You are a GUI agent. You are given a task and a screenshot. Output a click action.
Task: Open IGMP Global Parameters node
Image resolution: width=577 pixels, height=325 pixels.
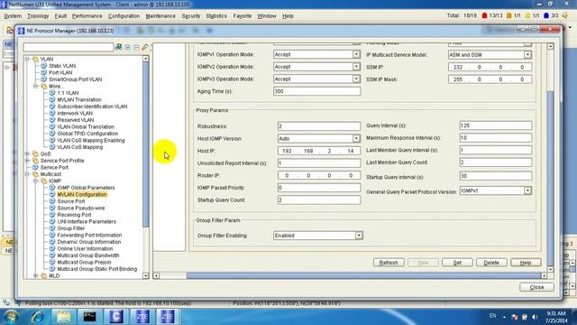pyautogui.click(x=86, y=188)
